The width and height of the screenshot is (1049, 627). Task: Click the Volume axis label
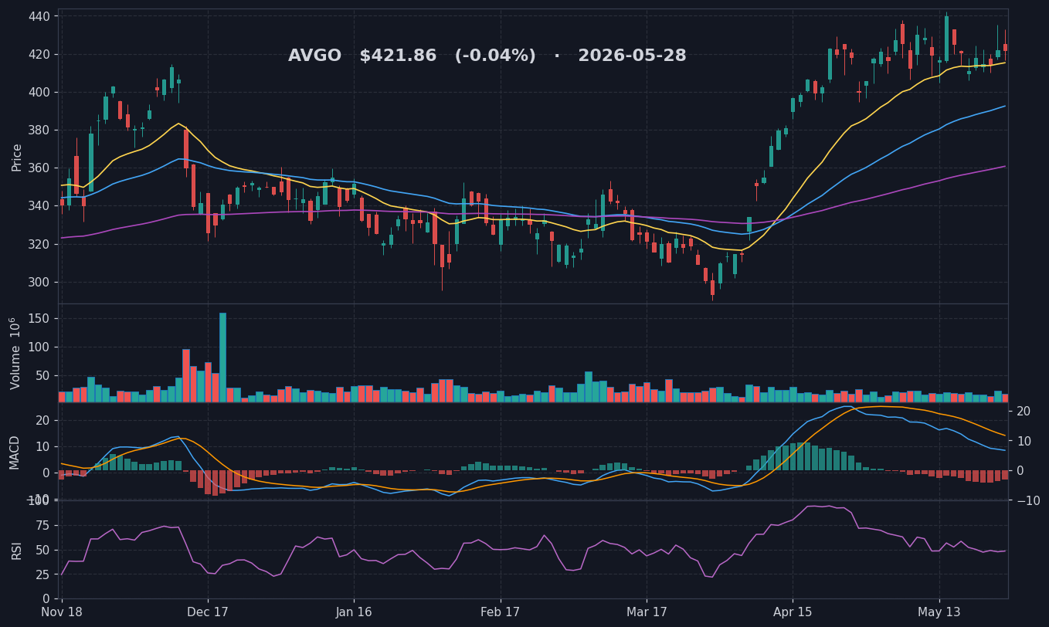[x=15, y=353]
